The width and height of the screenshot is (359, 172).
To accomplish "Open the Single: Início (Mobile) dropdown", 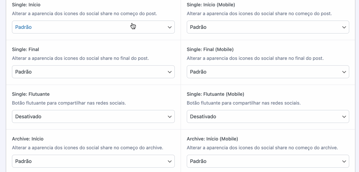I will pos(268,27).
